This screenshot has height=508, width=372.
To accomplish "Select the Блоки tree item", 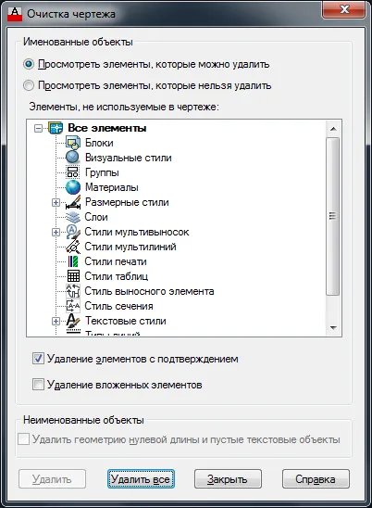I will [x=99, y=143].
